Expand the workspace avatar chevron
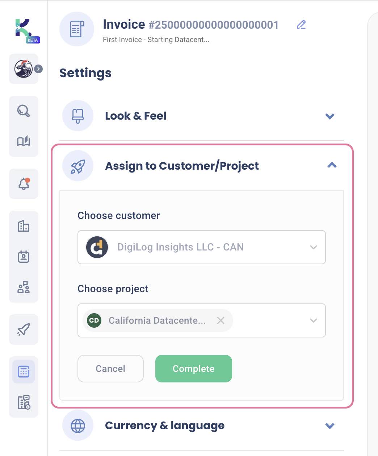This screenshot has height=456, width=378. click(39, 69)
